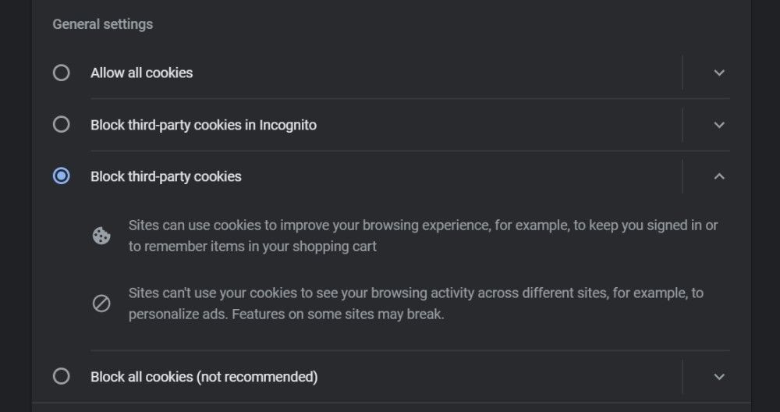Click the vertical divider beside Allow all cookies arrow
The height and width of the screenshot is (412, 780).
pos(682,73)
